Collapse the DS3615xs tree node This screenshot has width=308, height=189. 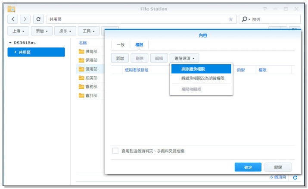(x=10, y=43)
